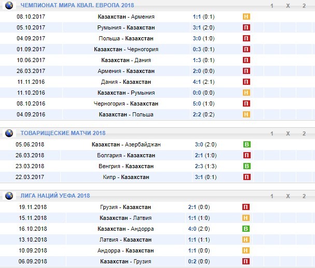Image resolution: width=315 pixels, height=268 pixels.
Task: Click column header 1 in ЛИГА НАЦИЙ section
Action: [x=272, y=196]
